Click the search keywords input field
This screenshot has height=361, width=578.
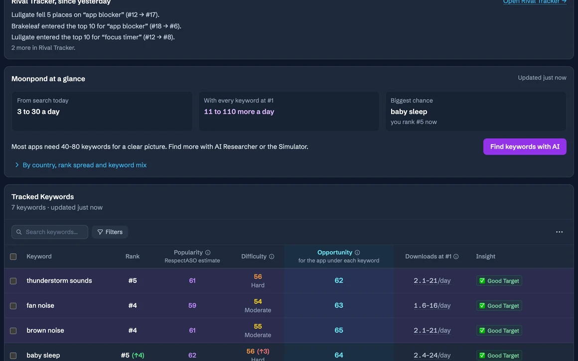coord(50,232)
